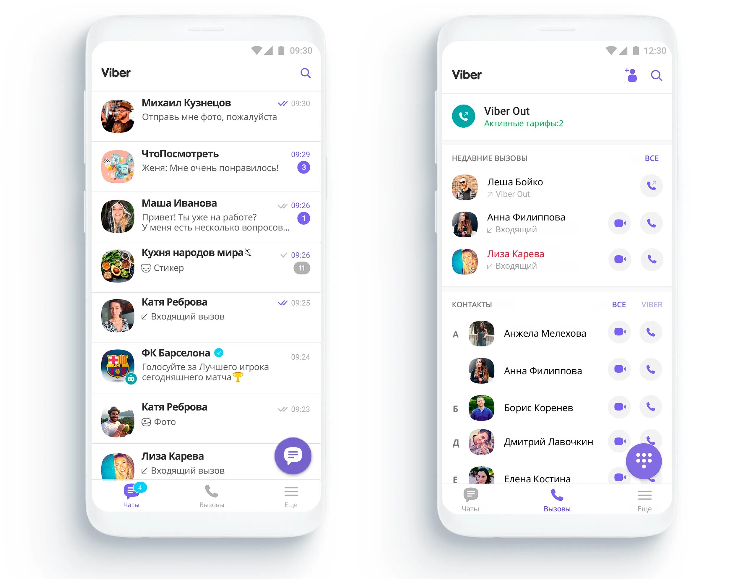Screen dimensions: 752x579
Task: Tap the dialpad icon bottom right
Action: pos(644,461)
